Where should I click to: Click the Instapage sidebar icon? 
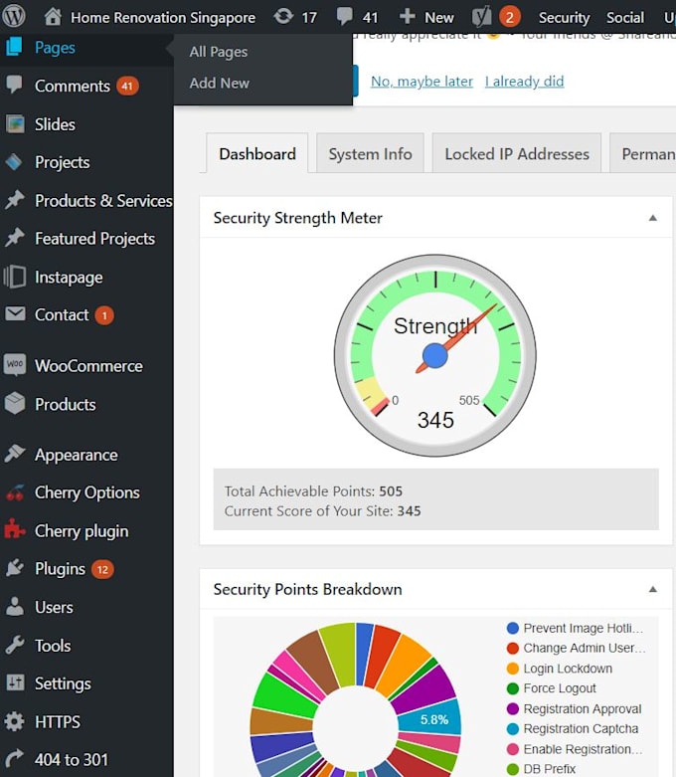(14, 277)
